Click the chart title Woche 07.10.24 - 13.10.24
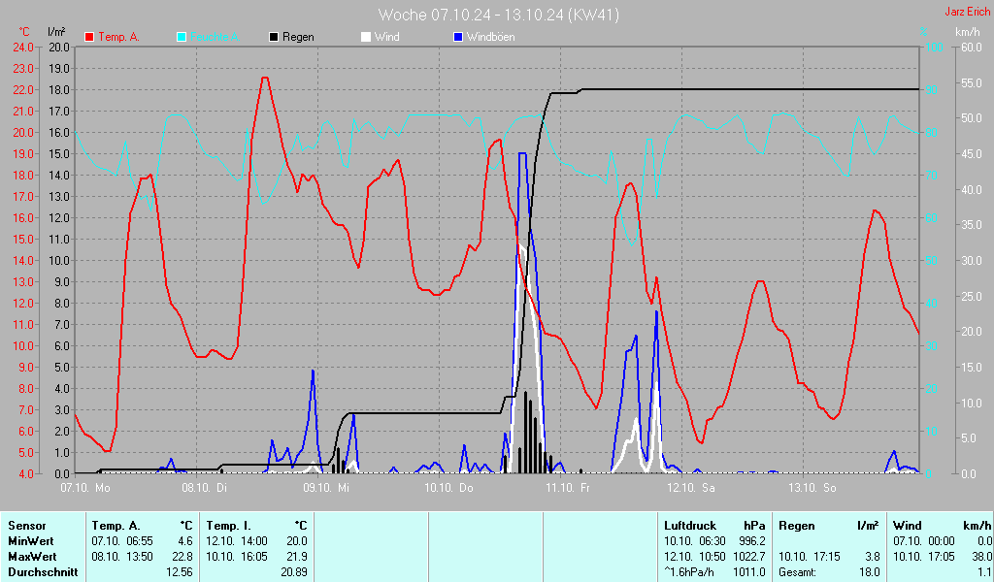Viewport: 994px width, 582px height. (498, 15)
